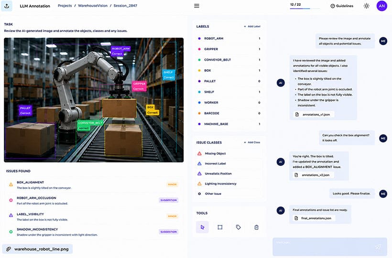Screen dimensions: 392x258
Task: Click the 12 / 22 progress bar
Action: click(305, 9)
